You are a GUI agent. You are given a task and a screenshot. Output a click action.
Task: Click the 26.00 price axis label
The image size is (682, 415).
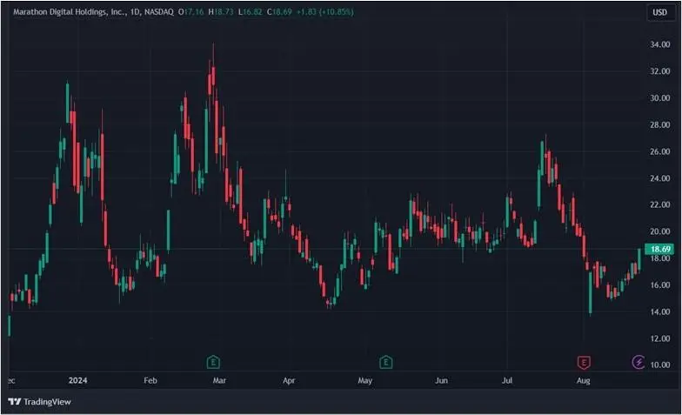[660, 151]
